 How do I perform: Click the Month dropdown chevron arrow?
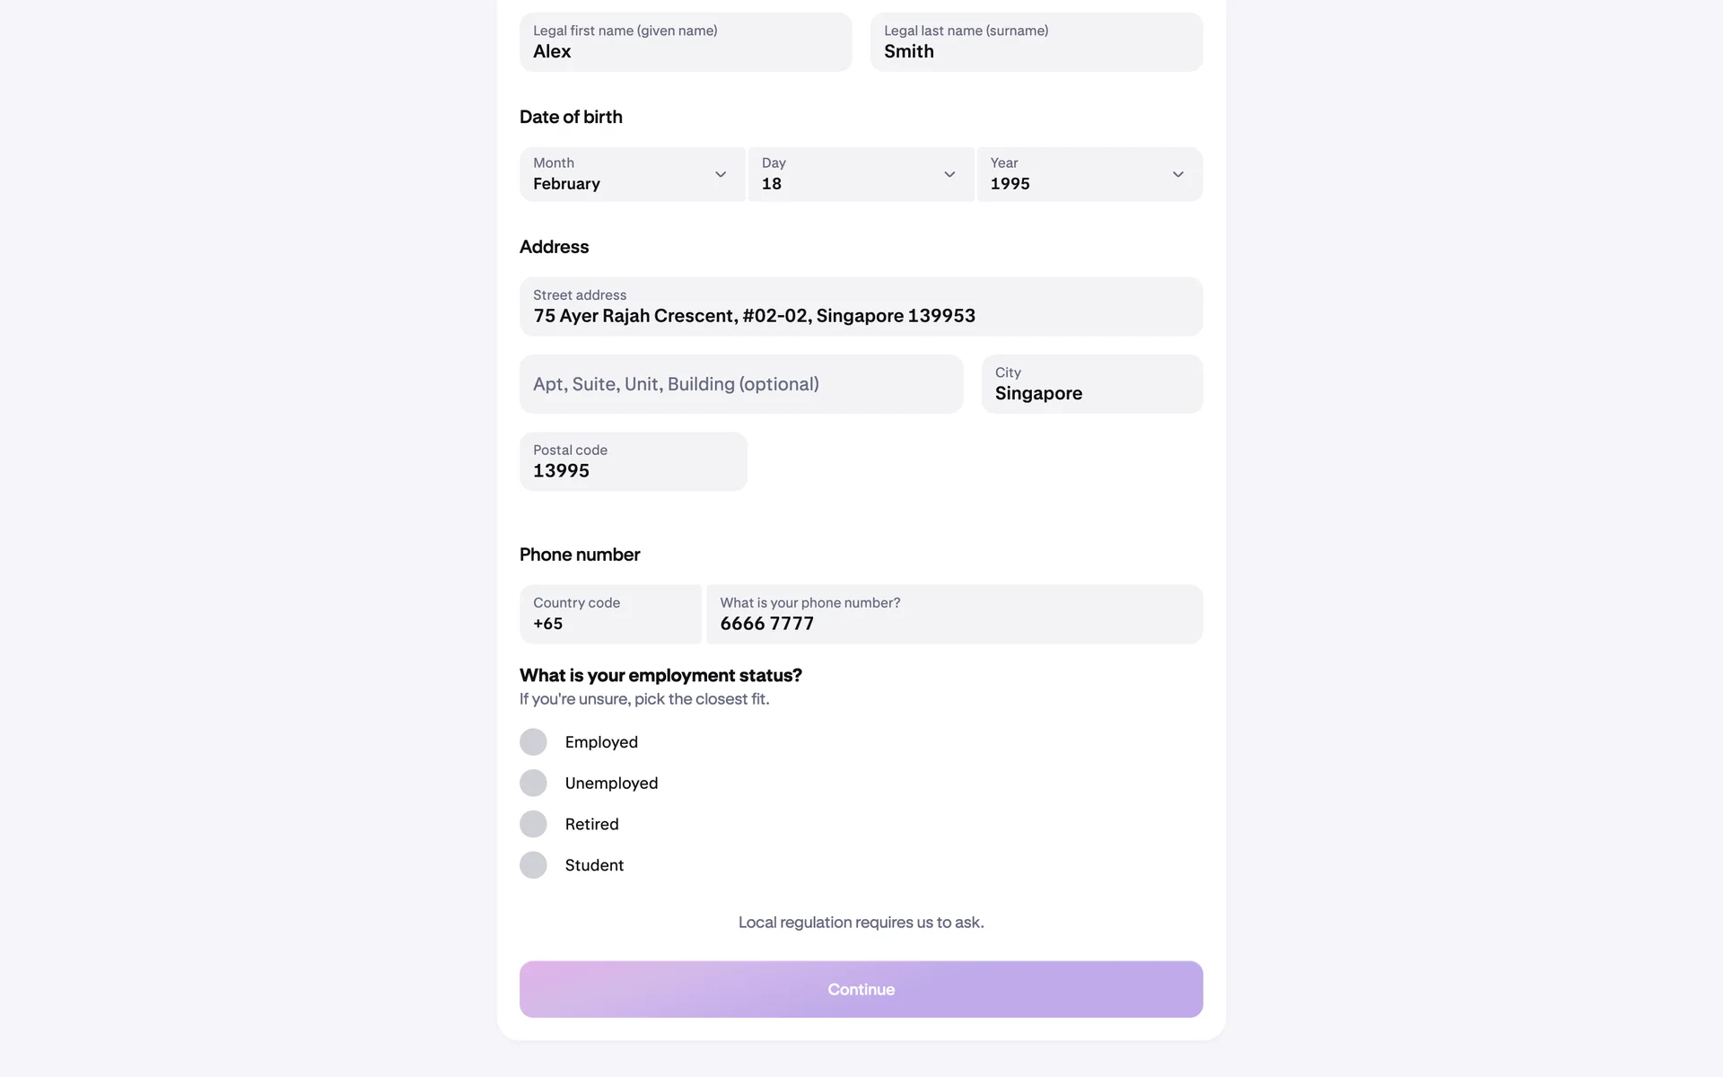(x=720, y=174)
